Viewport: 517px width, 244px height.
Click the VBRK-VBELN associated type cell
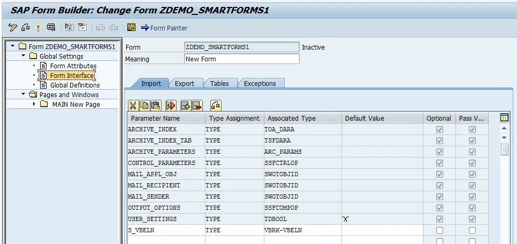pos(303,230)
